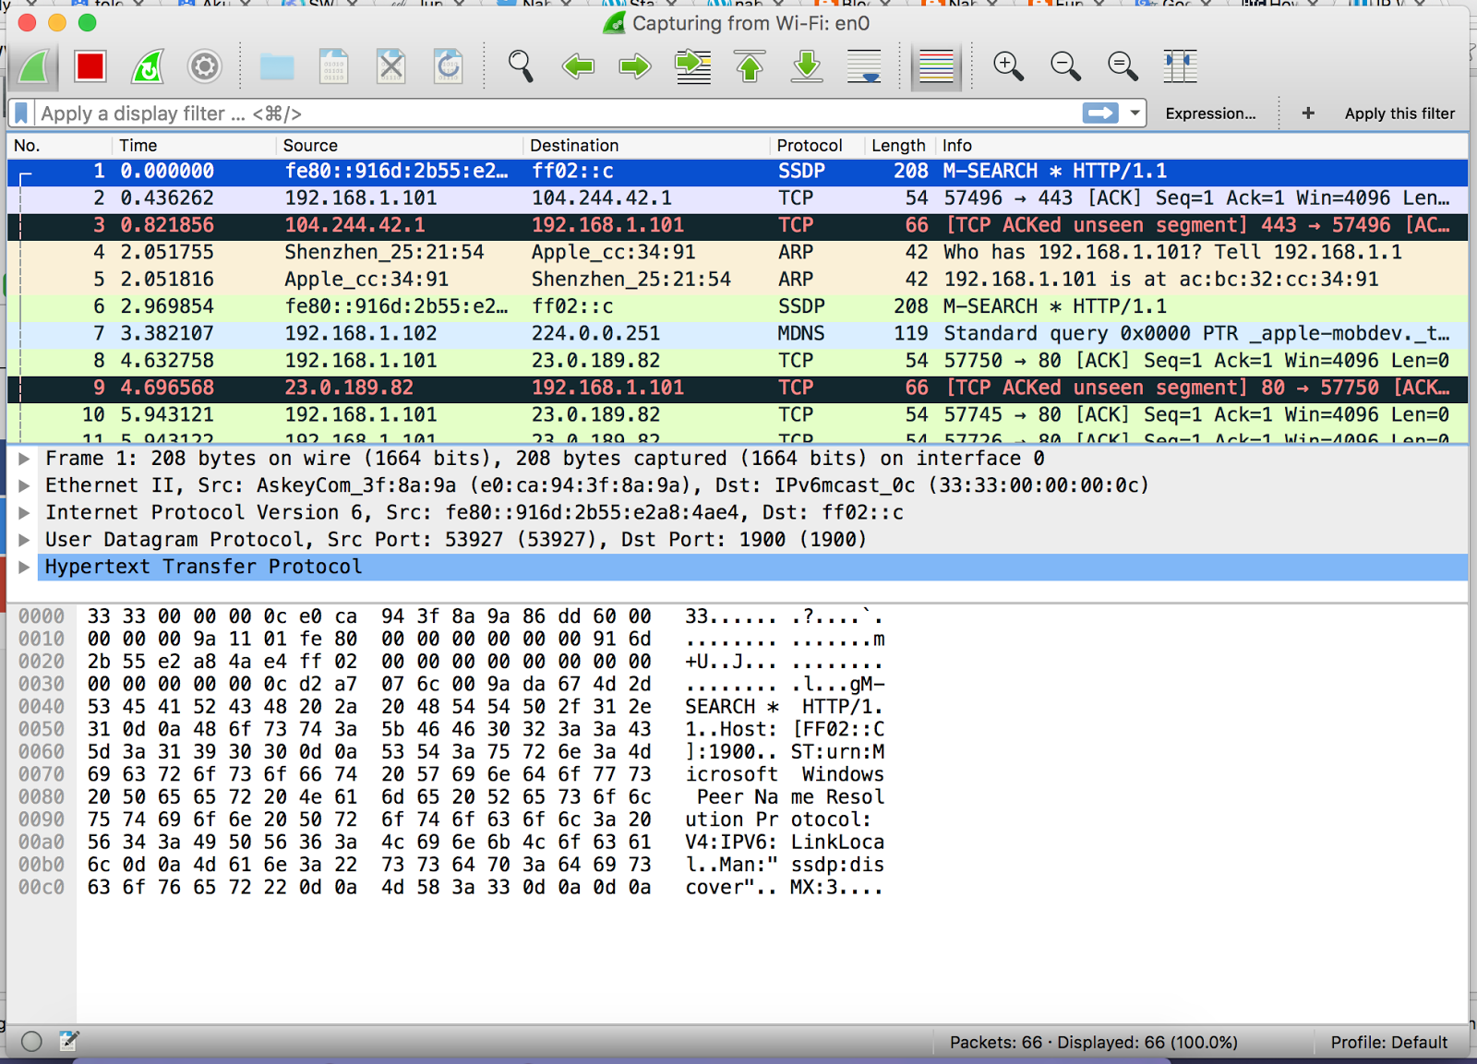
Task: Open a capture file with folder icon
Action: point(277,66)
